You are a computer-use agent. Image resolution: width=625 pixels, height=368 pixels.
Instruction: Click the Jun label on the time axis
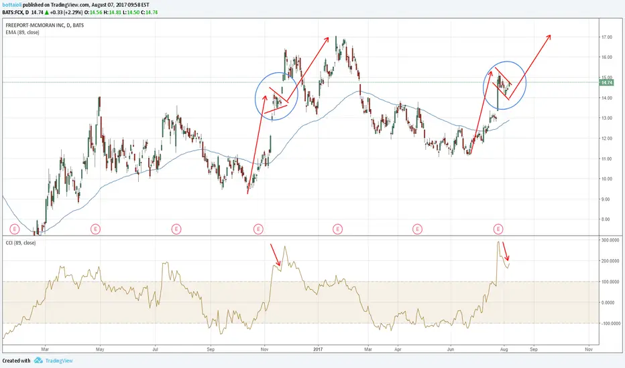point(451,349)
